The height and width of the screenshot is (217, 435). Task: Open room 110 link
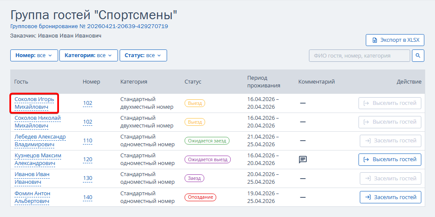tap(88, 141)
